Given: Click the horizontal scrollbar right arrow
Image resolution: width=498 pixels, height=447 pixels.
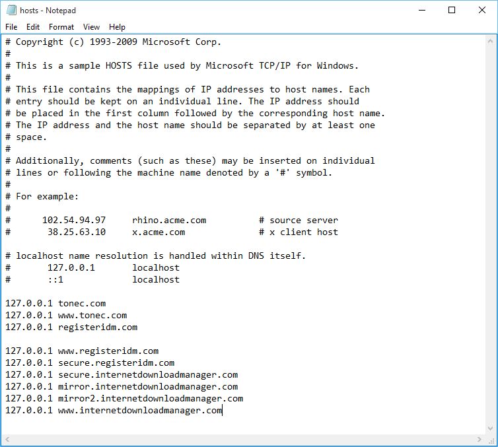Looking at the screenshot, I should 480,440.
